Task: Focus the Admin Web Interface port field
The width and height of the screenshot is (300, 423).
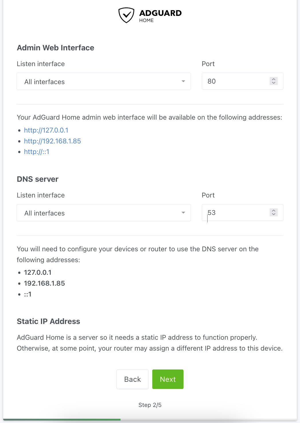Action: click(242, 81)
